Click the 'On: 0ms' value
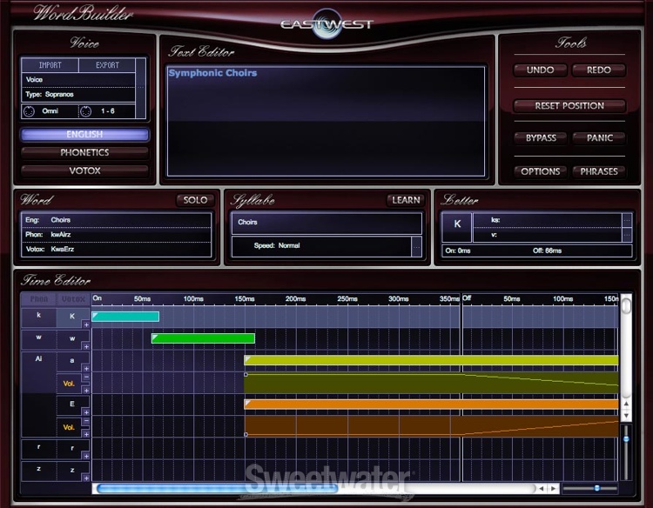Viewport: 653px width, 508px height. (458, 251)
